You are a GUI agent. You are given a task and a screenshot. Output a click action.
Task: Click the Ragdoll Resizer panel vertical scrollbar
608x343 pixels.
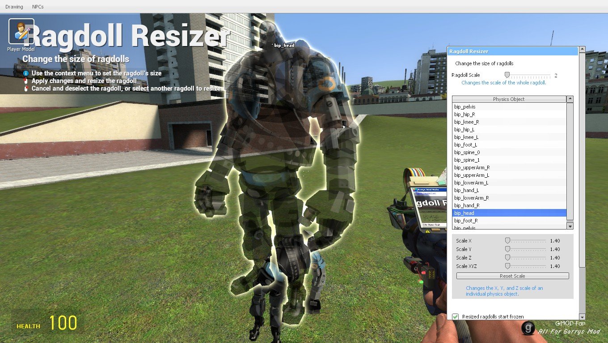click(x=582, y=161)
